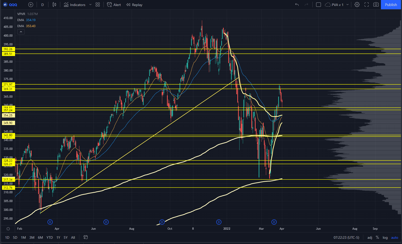Show All data range
Viewport: 402px width, 244px height.
[x=73, y=237]
